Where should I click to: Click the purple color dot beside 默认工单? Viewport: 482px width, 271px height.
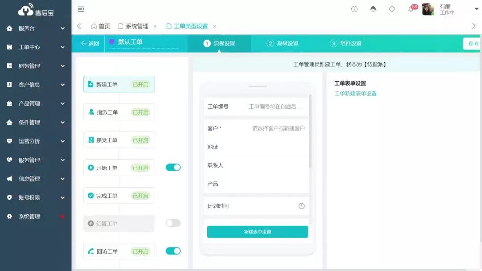point(112,41)
